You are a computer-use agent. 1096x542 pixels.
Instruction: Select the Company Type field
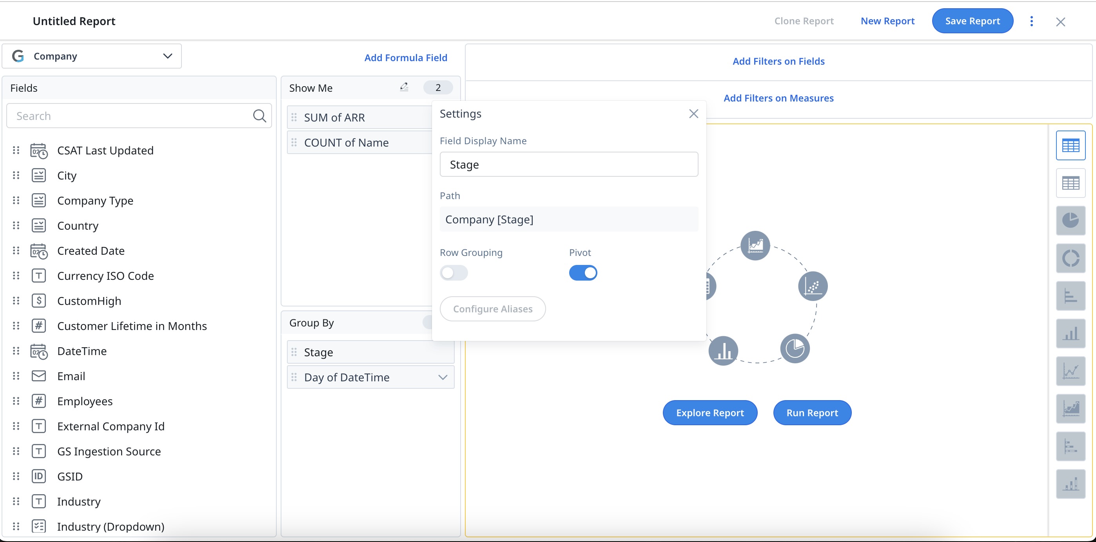click(95, 200)
